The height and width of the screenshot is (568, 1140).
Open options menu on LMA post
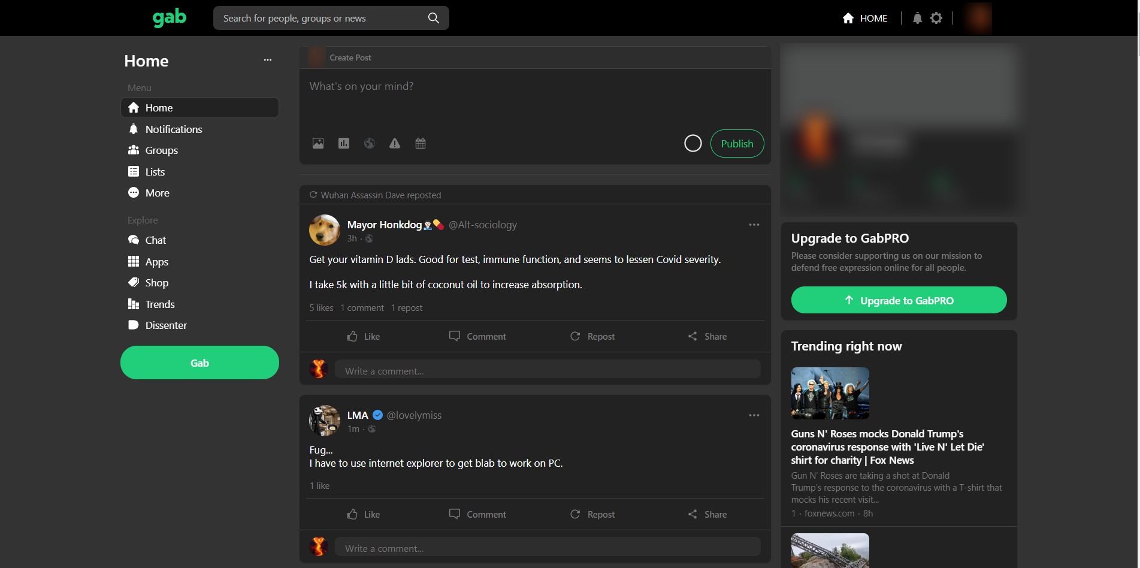click(754, 415)
